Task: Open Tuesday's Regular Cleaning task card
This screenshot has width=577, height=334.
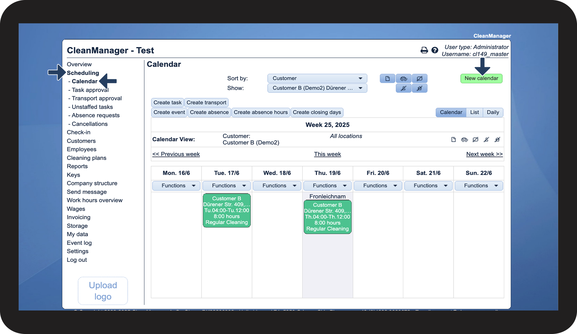Action: point(227,210)
